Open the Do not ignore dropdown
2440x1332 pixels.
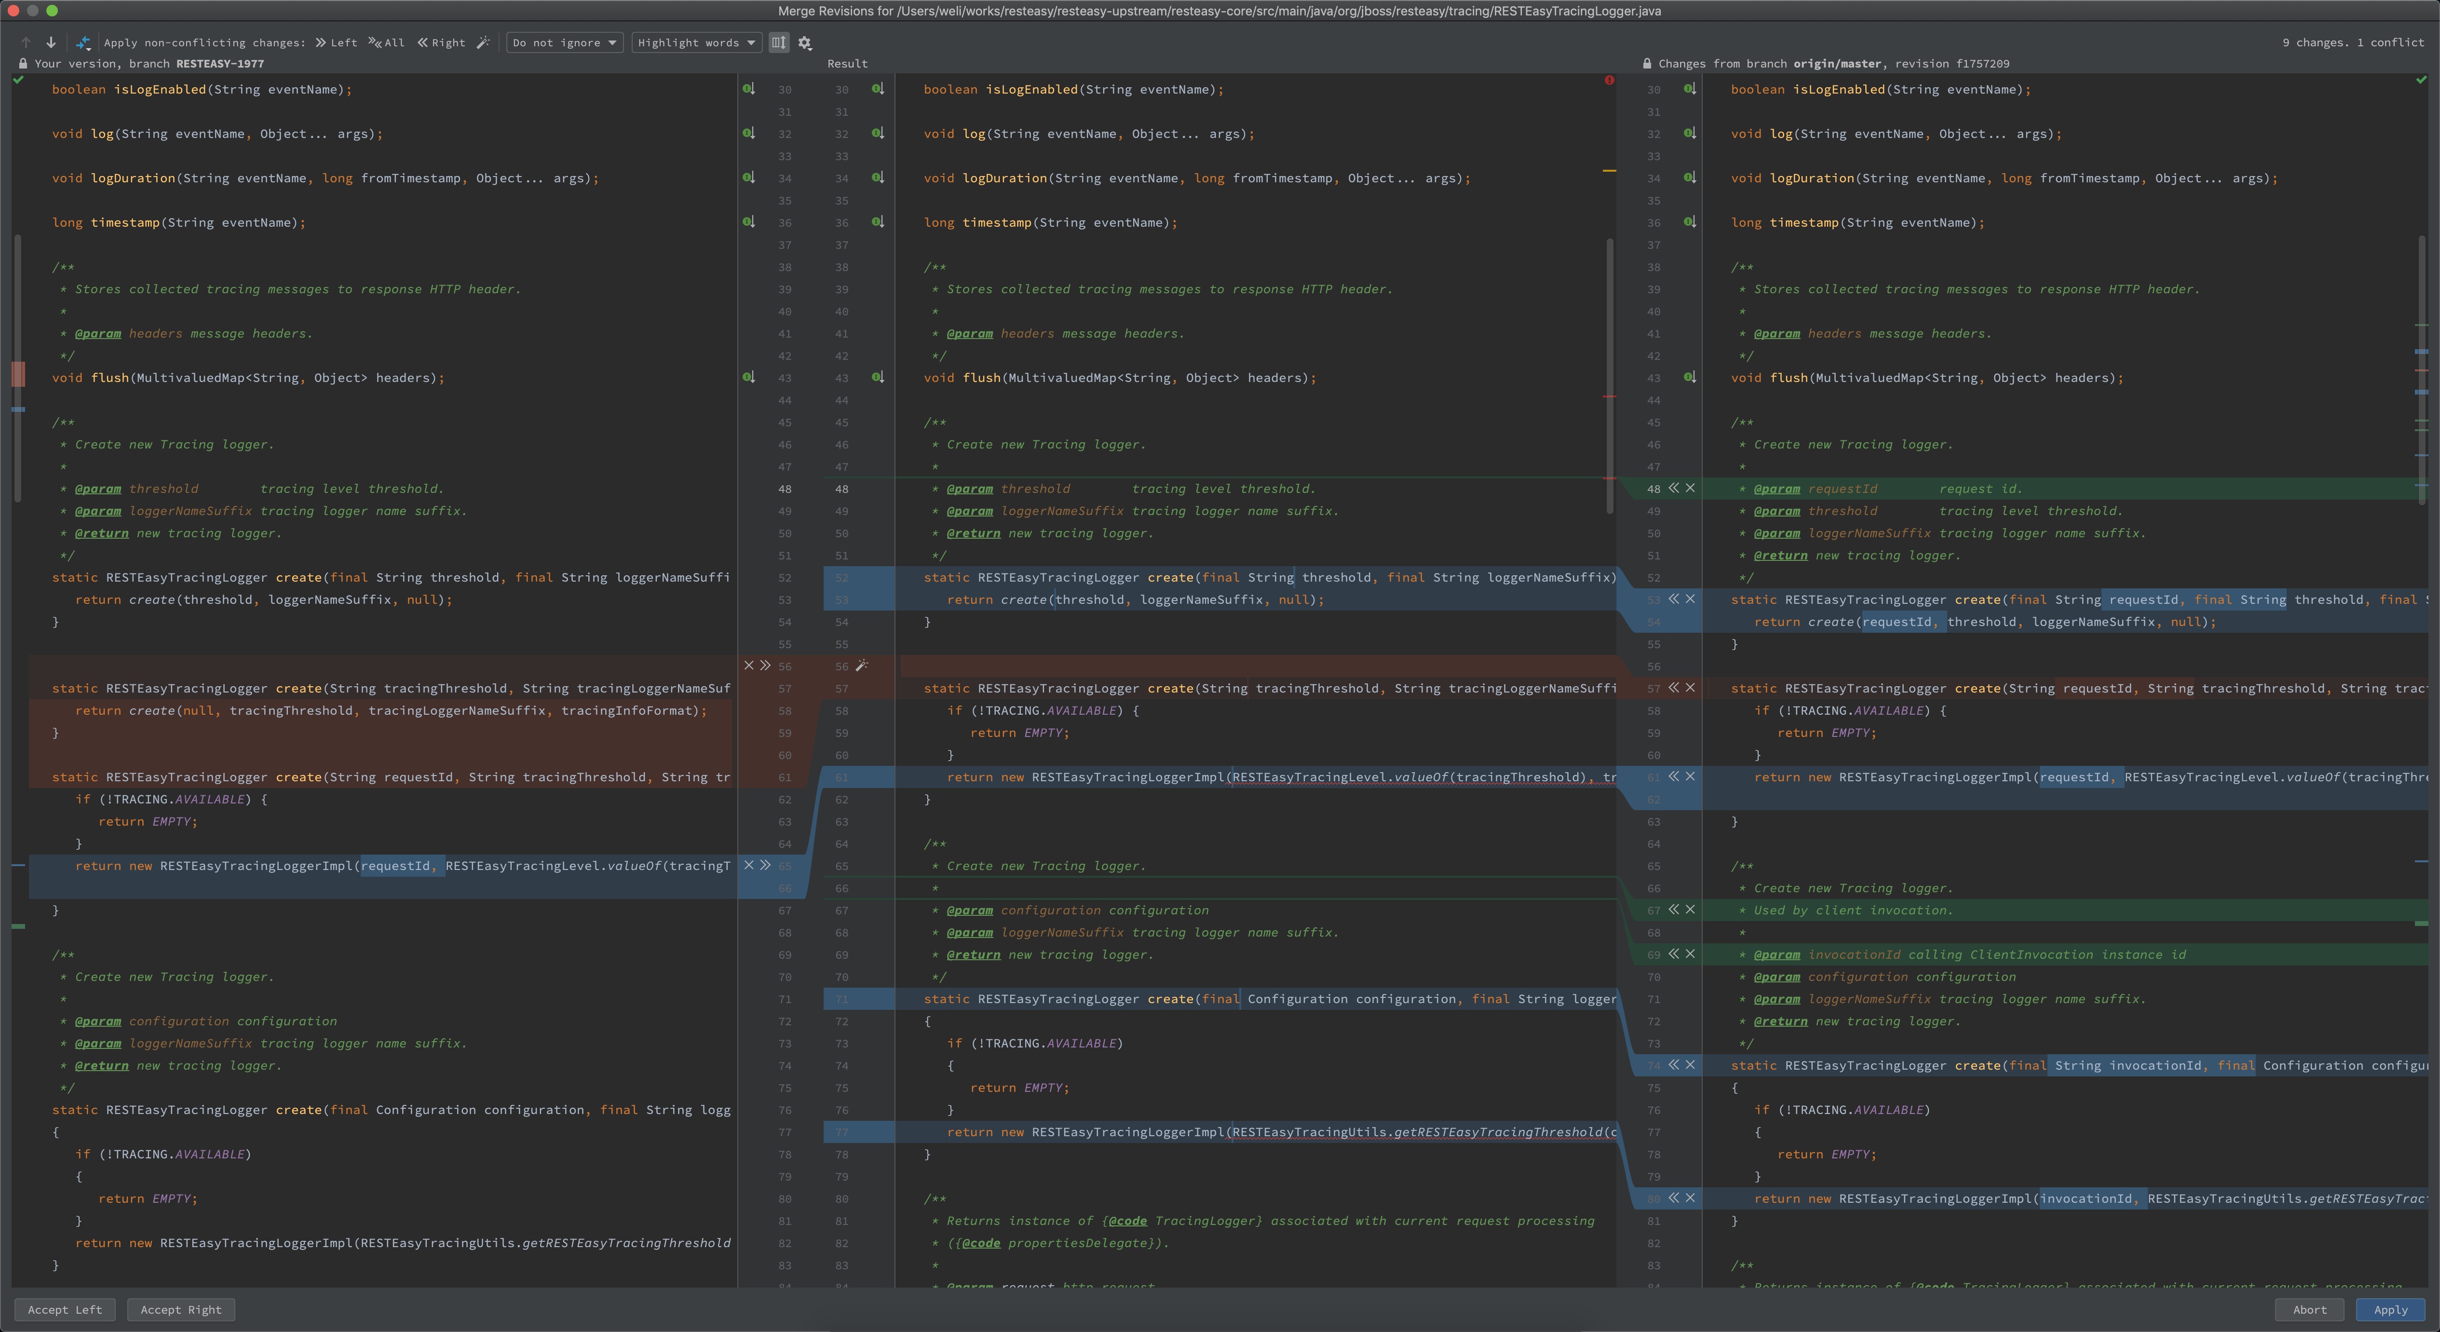point(565,42)
